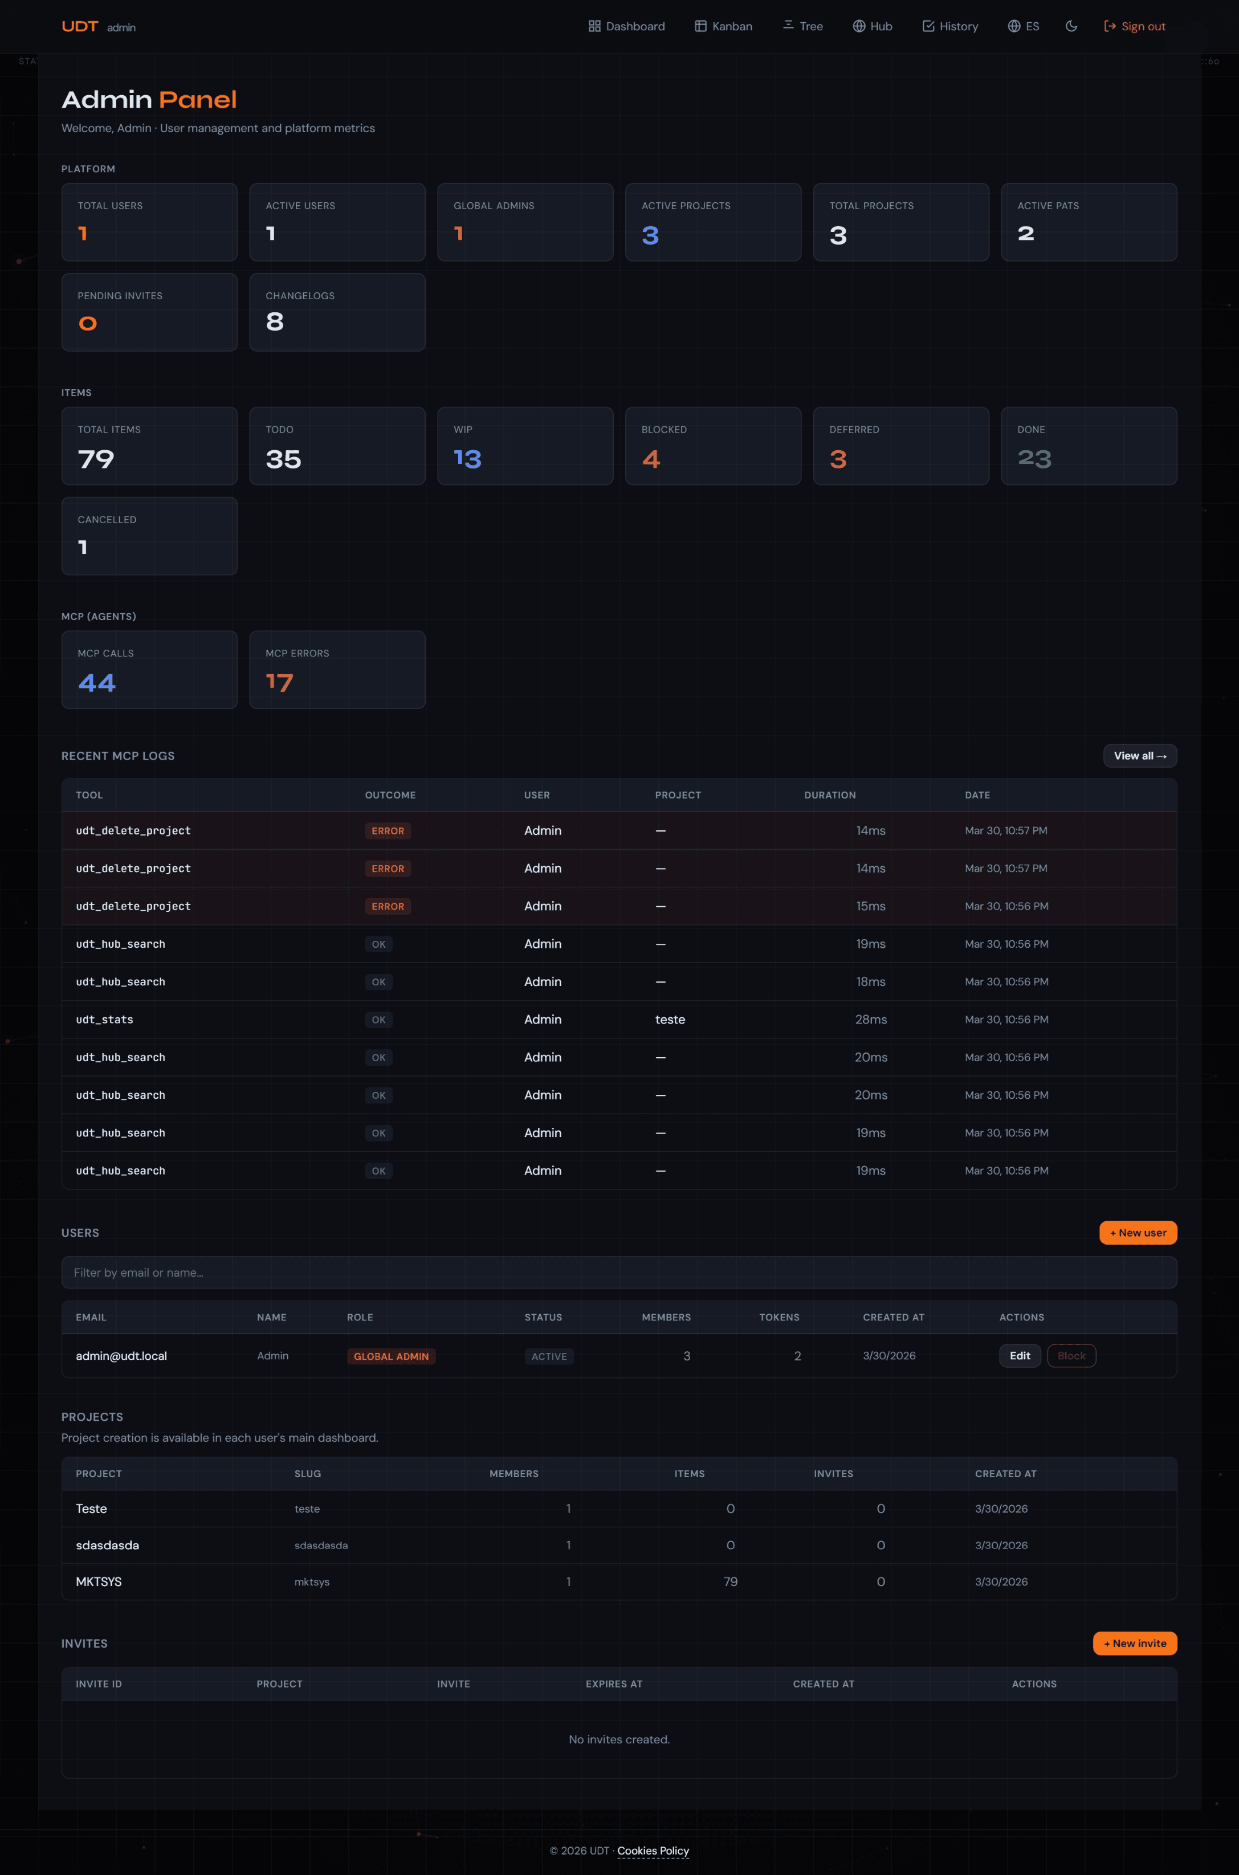Screen dimensions: 1239x1875
Task: View all recent MCP logs
Action: coord(1139,755)
